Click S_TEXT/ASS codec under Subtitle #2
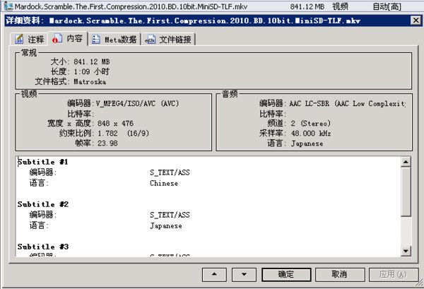 point(170,216)
